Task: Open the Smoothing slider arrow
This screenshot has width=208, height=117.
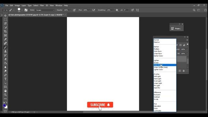Action: (113, 10)
